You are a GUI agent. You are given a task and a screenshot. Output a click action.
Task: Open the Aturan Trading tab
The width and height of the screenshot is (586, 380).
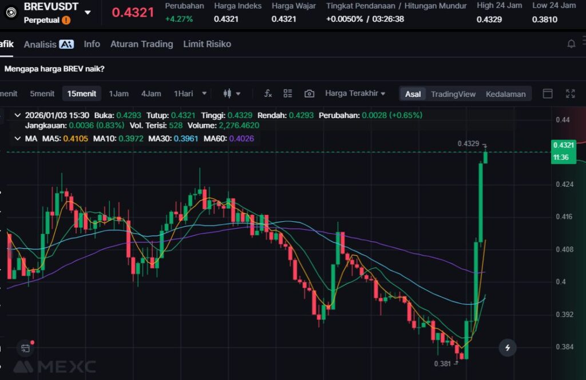click(x=141, y=44)
